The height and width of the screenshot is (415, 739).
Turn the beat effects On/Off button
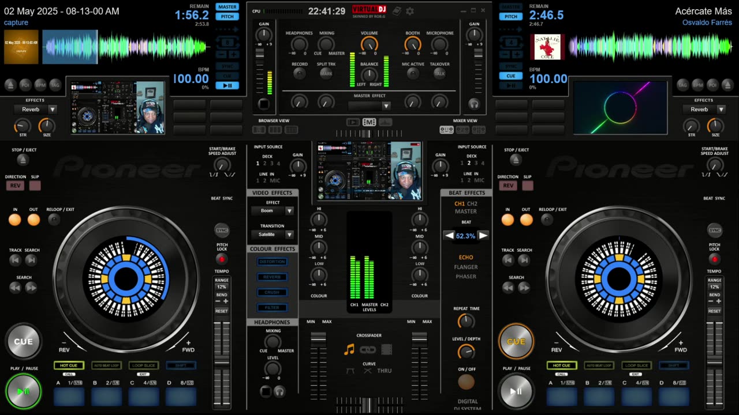(466, 382)
